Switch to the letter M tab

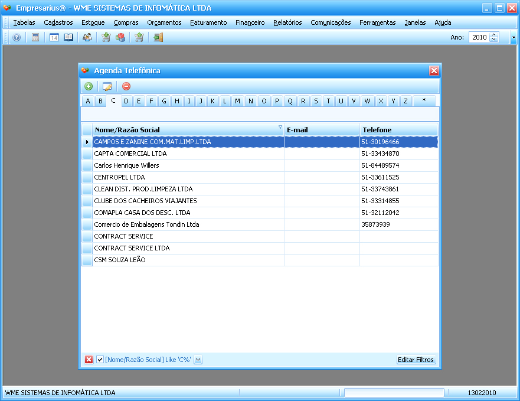(237, 101)
